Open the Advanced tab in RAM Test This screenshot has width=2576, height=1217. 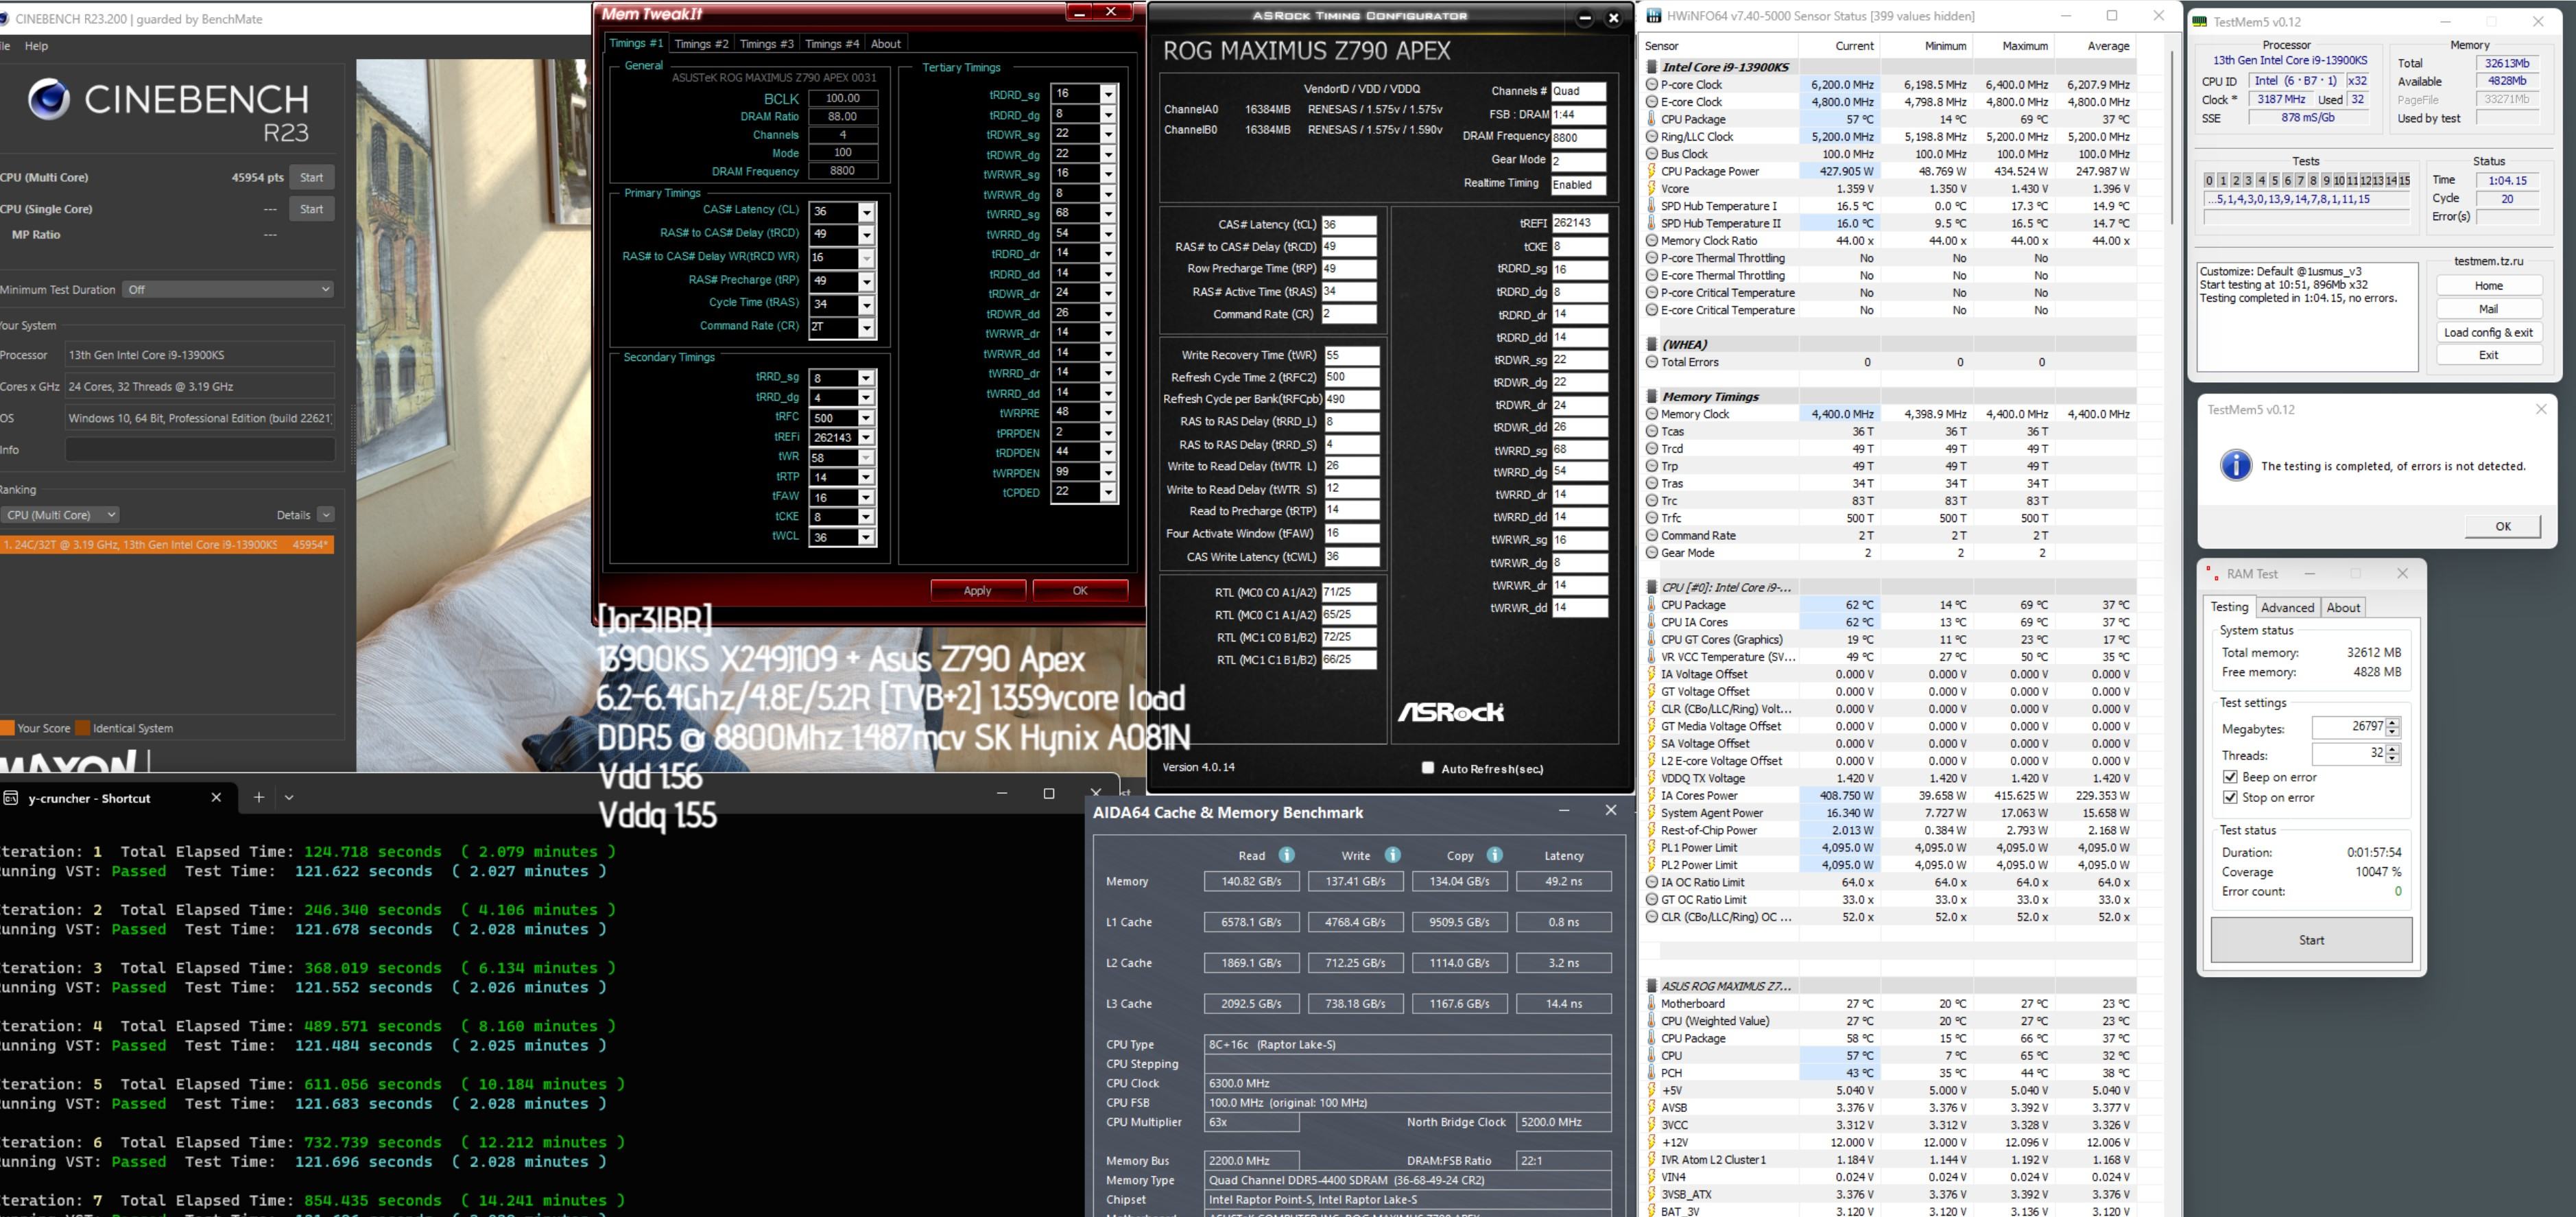2287,607
